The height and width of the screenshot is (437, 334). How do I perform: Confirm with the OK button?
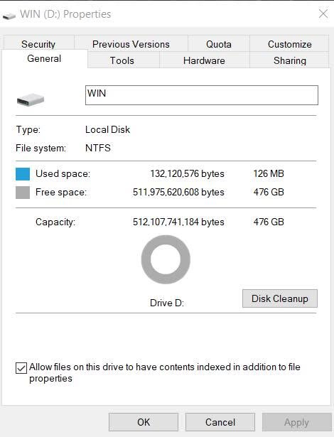click(144, 422)
